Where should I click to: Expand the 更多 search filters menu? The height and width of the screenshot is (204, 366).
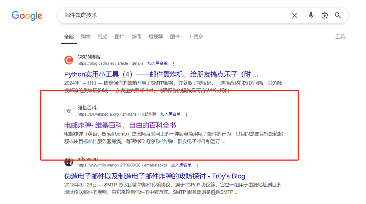click(x=196, y=37)
